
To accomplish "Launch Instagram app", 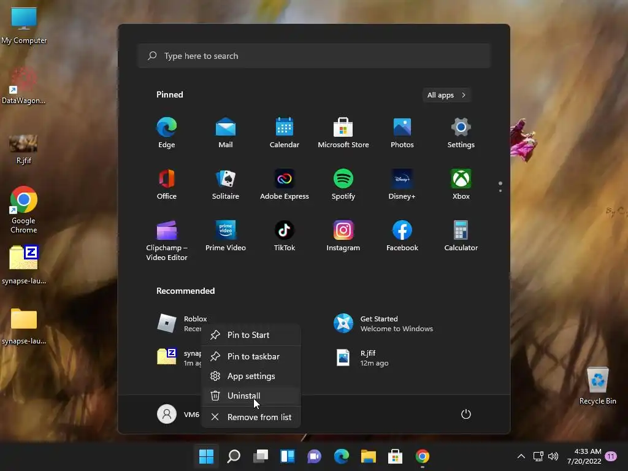I will 343,236.
